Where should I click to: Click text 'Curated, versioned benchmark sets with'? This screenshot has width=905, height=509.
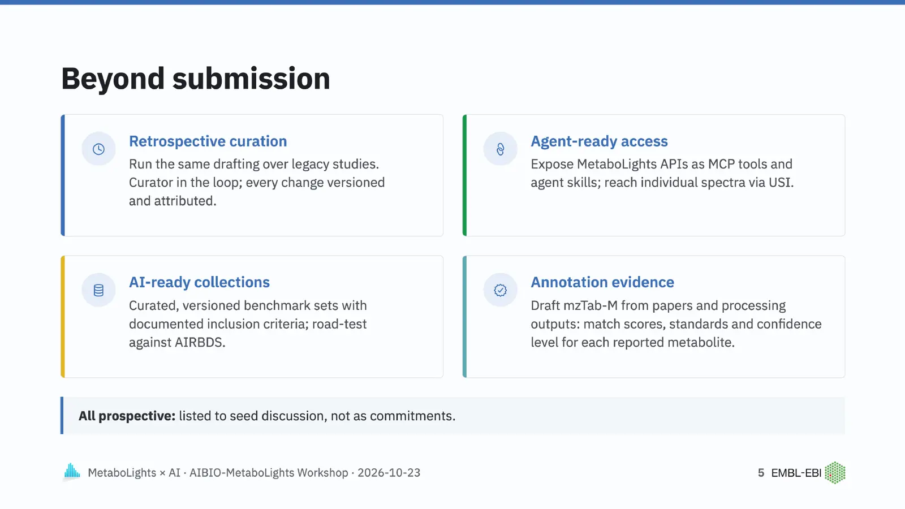(248, 305)
